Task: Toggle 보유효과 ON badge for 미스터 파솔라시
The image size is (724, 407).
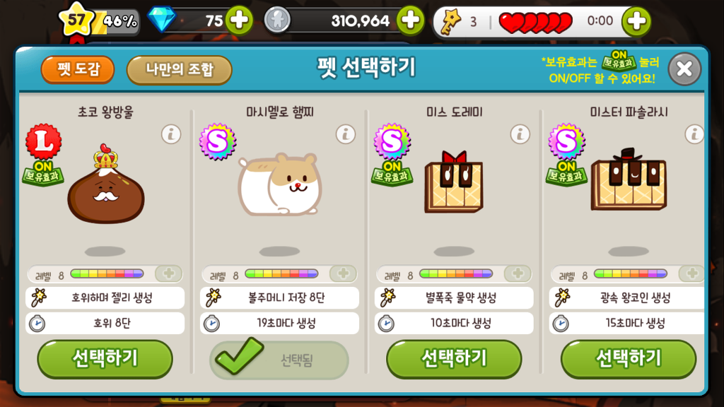Action: pyautogui.click(x=566, y=174)
